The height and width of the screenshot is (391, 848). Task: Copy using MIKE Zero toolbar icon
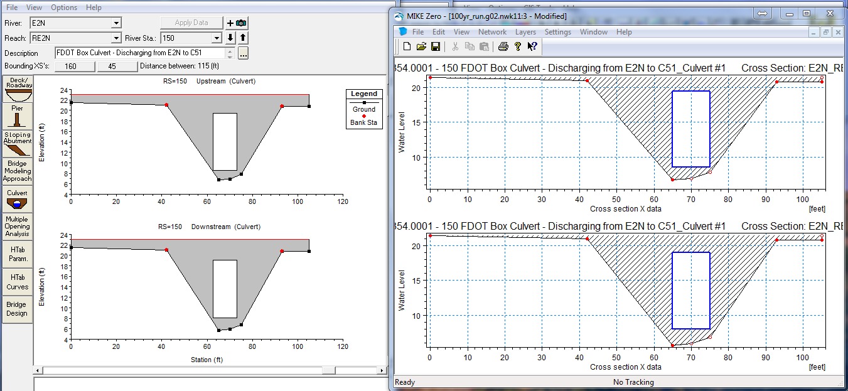470,46
